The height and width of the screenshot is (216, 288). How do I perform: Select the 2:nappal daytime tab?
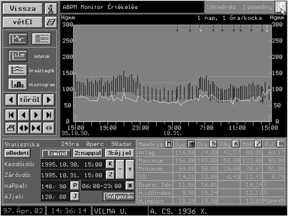tap(88, 153)
